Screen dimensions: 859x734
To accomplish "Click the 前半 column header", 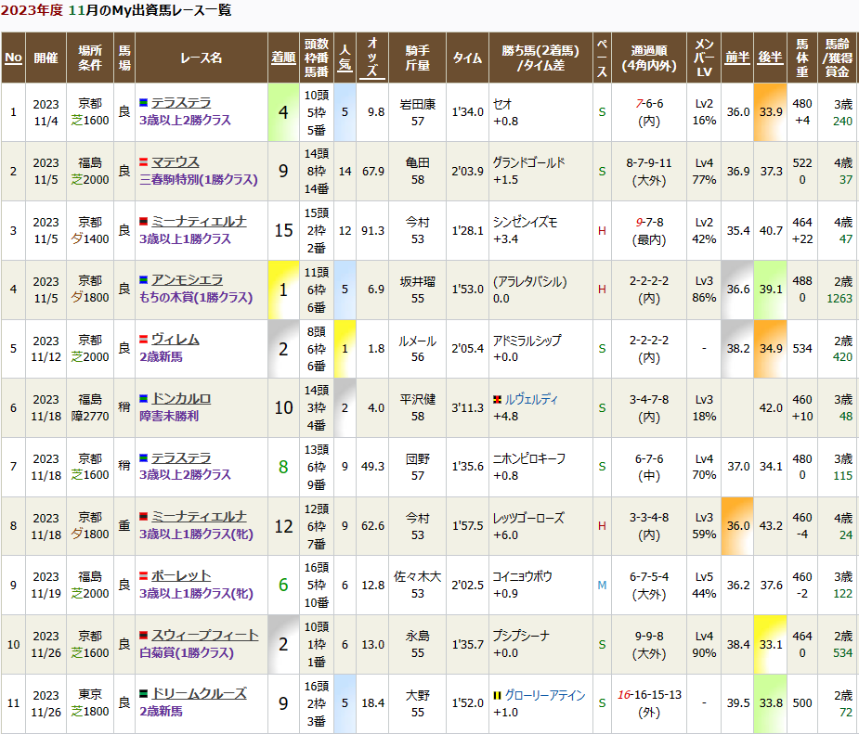I will 737,58.
